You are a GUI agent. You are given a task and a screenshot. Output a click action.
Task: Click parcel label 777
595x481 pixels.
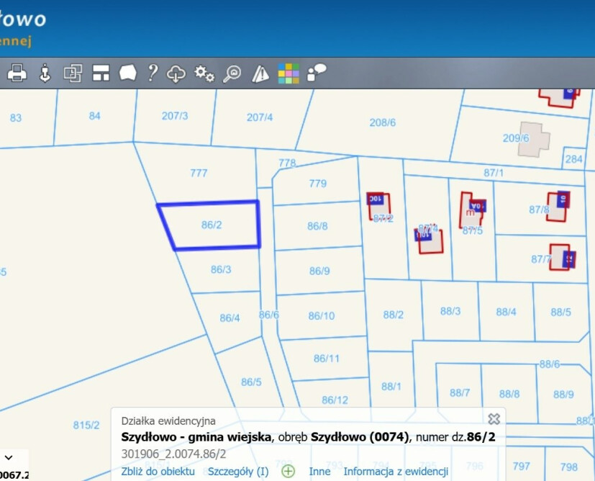click(199, 173)
